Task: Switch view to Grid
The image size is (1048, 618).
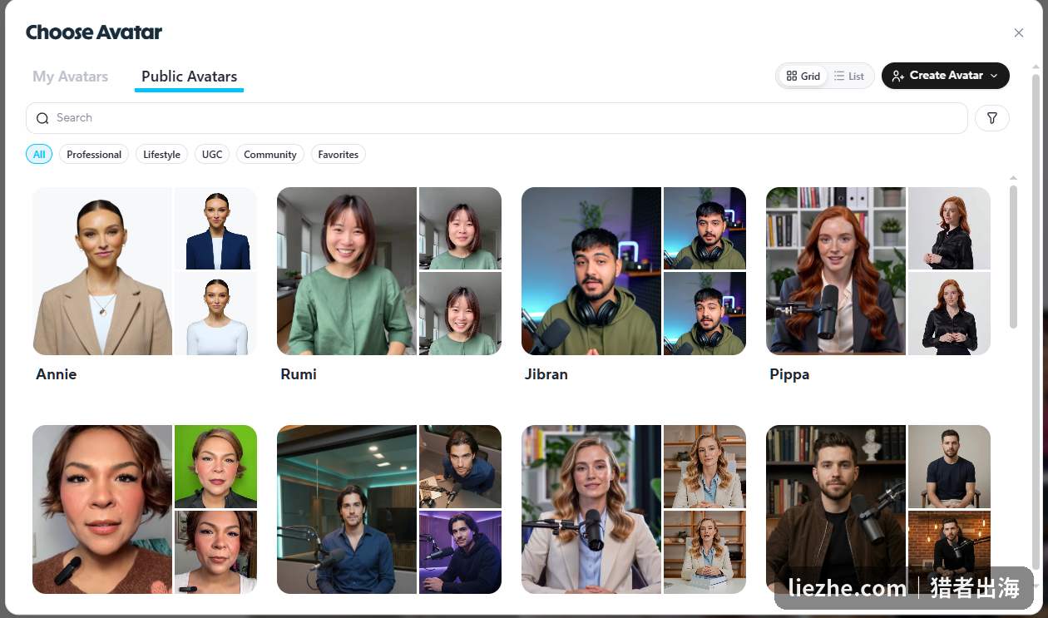Action: coord(803,76)
